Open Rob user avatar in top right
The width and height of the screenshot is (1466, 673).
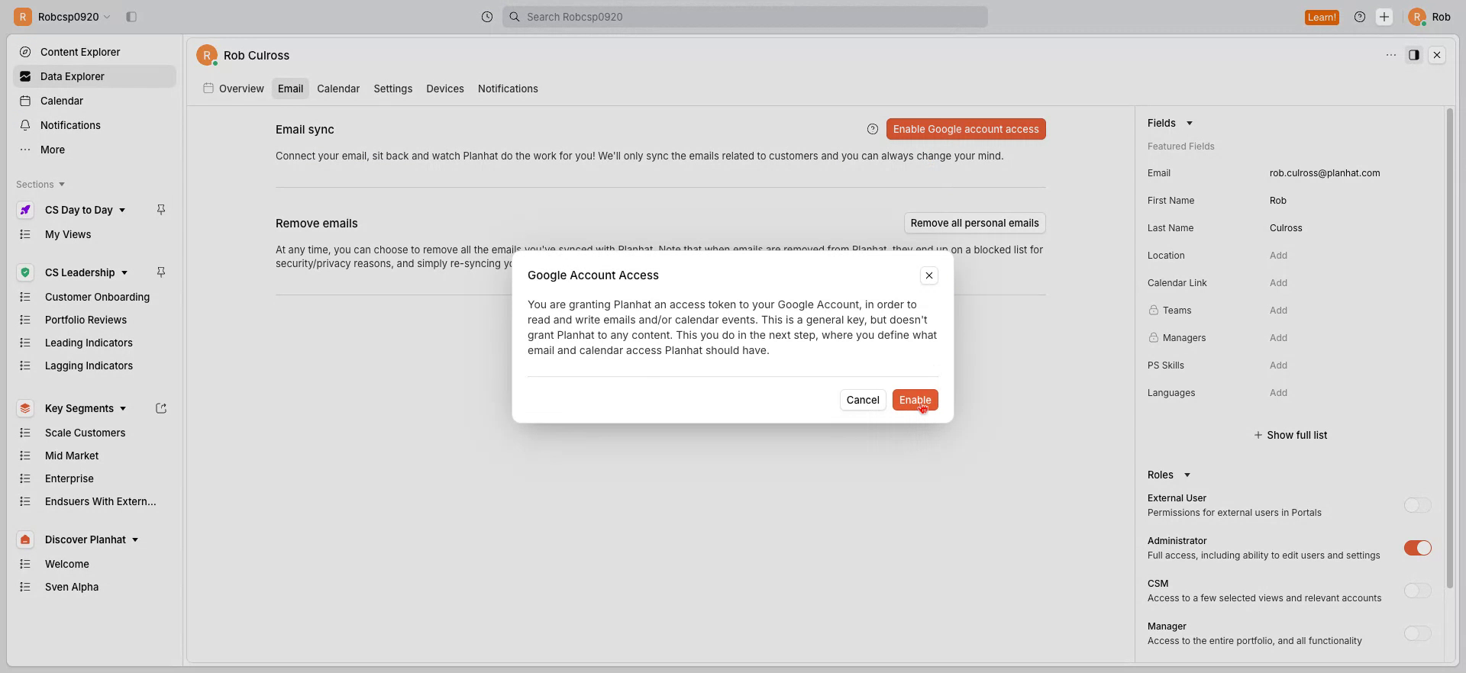(x=1417, y=17)
